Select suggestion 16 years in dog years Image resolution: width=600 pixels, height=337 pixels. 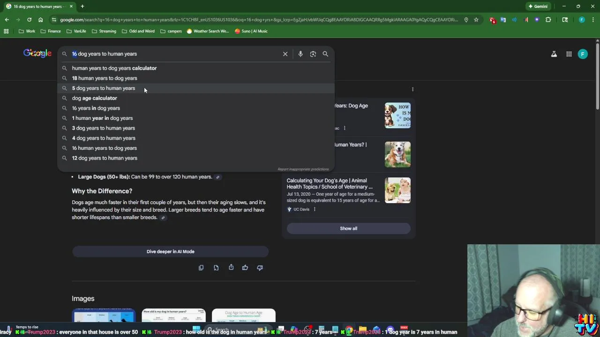coord(196,108)
